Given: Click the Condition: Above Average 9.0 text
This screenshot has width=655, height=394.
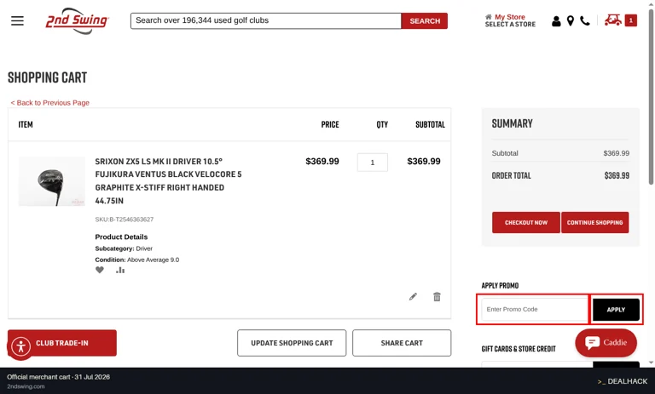Looking at the screenshot, I should pos(137,260).
